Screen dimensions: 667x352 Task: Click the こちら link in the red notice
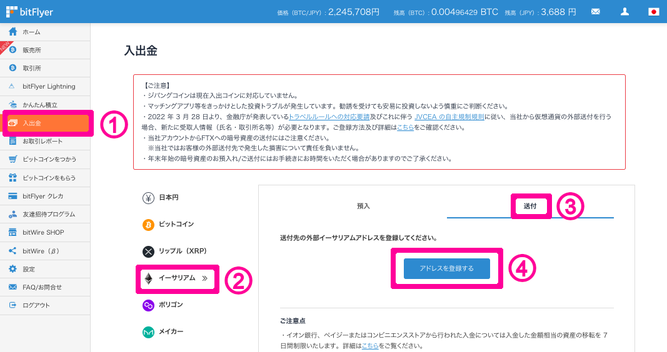coord(405,127)
